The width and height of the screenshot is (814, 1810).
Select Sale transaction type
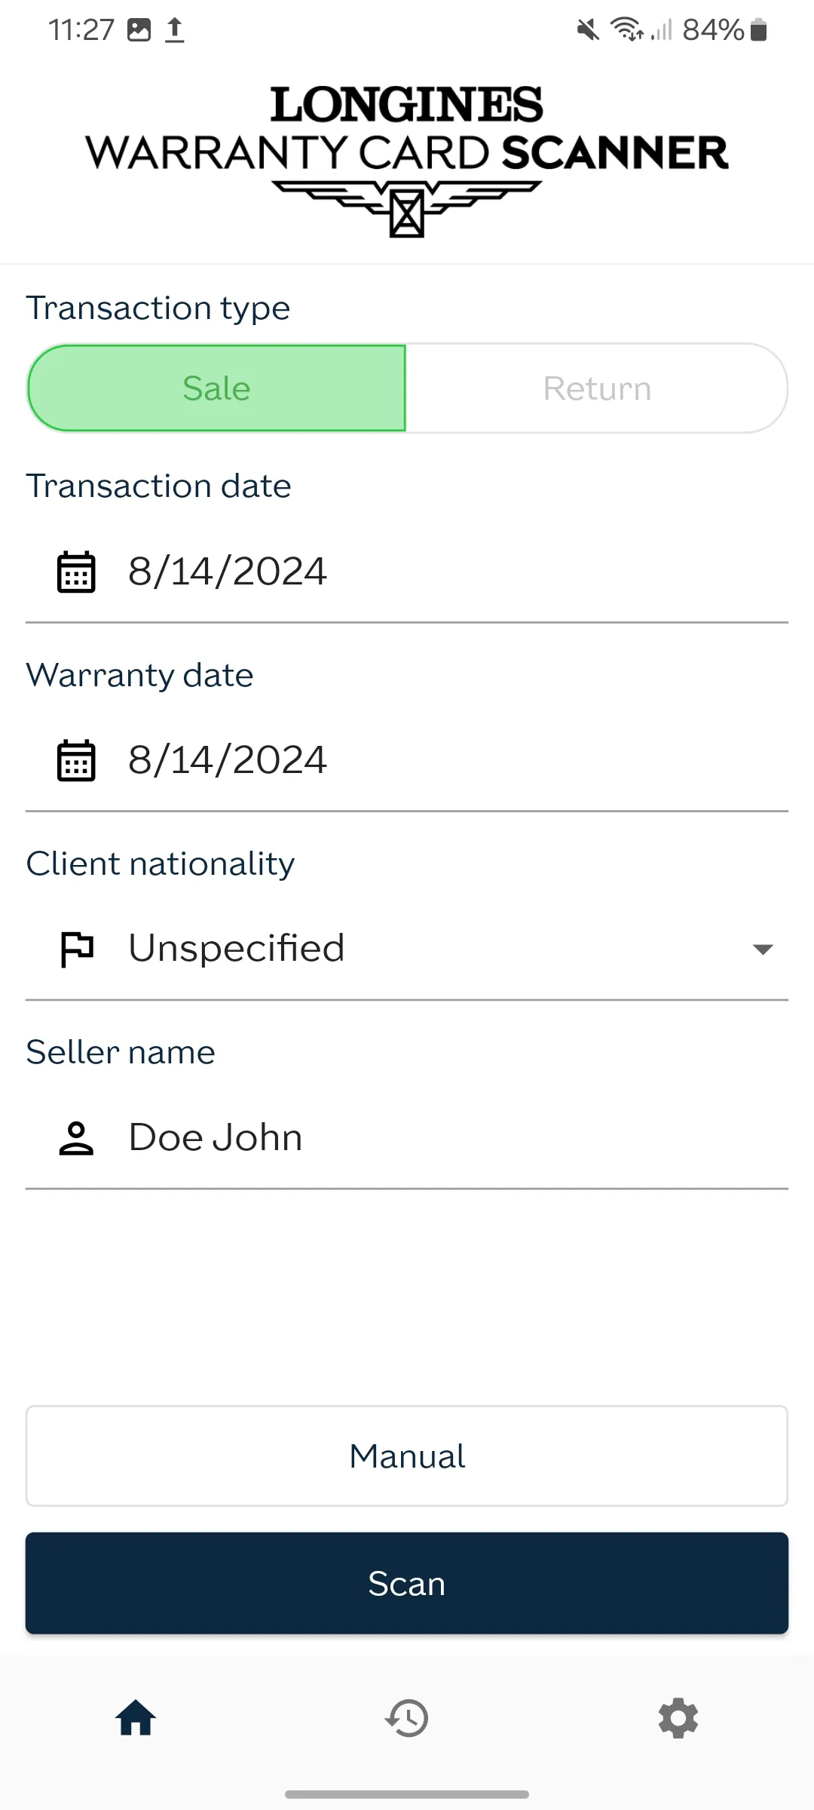pyautogui.click(x=217, y=388)
